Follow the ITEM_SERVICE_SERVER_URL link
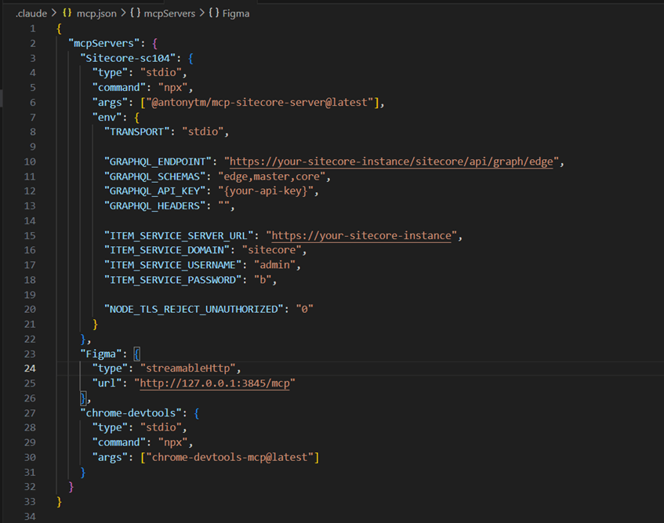This screenshot has width=664, height=523. (361, 235)
